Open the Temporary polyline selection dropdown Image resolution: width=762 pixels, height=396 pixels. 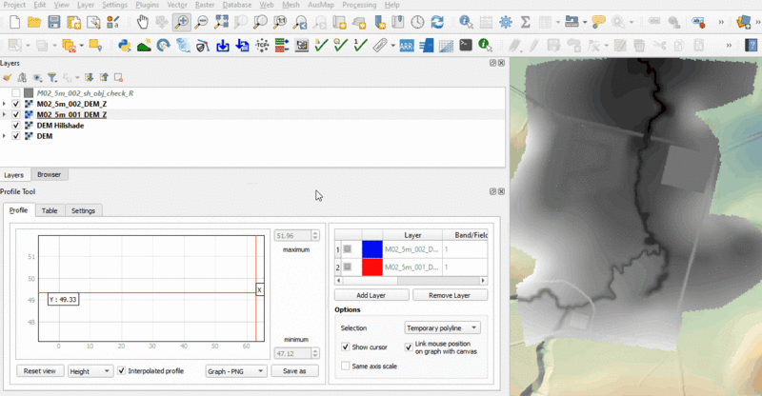coord(443,327)
